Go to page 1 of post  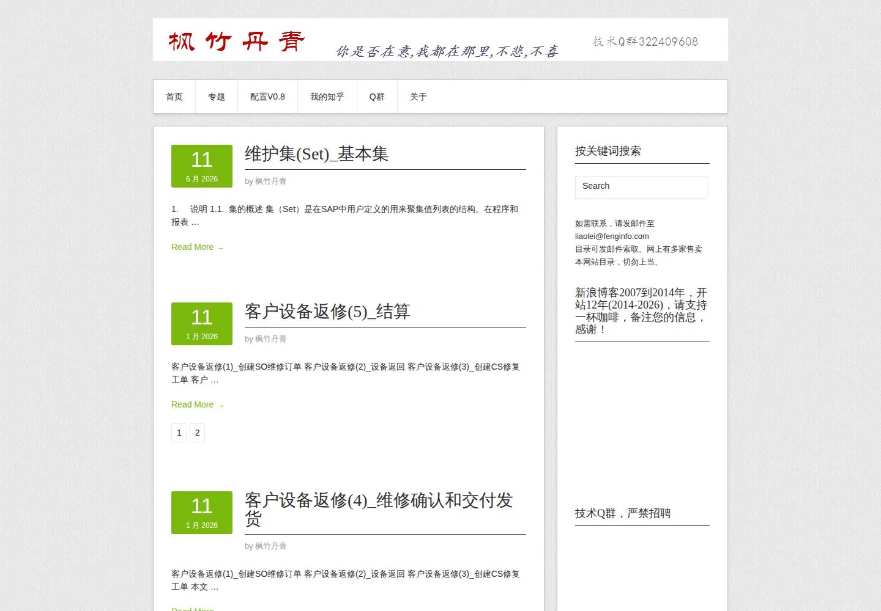click(x=179, y=433)
